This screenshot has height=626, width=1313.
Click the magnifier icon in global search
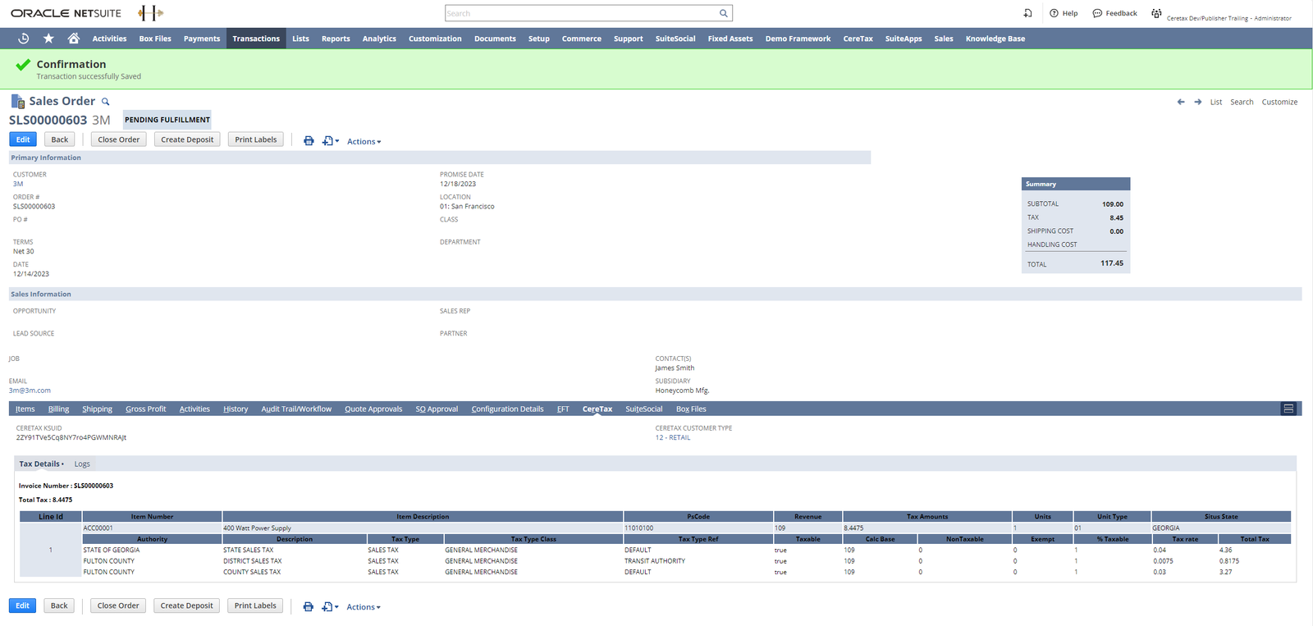tap(724, 13)
